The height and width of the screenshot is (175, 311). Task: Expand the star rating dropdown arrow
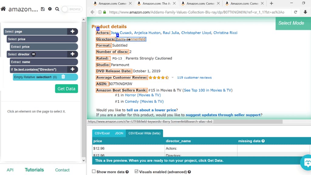pyautogui.click(x=173, y=77)
